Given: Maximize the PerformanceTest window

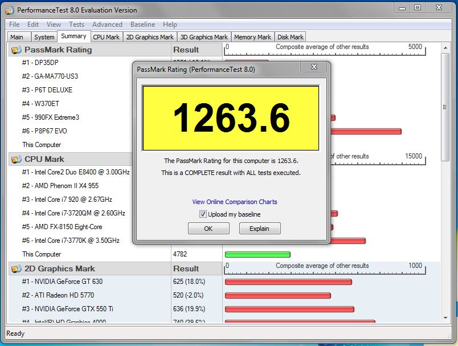Looking at the screenshot, I should [418, 7].
